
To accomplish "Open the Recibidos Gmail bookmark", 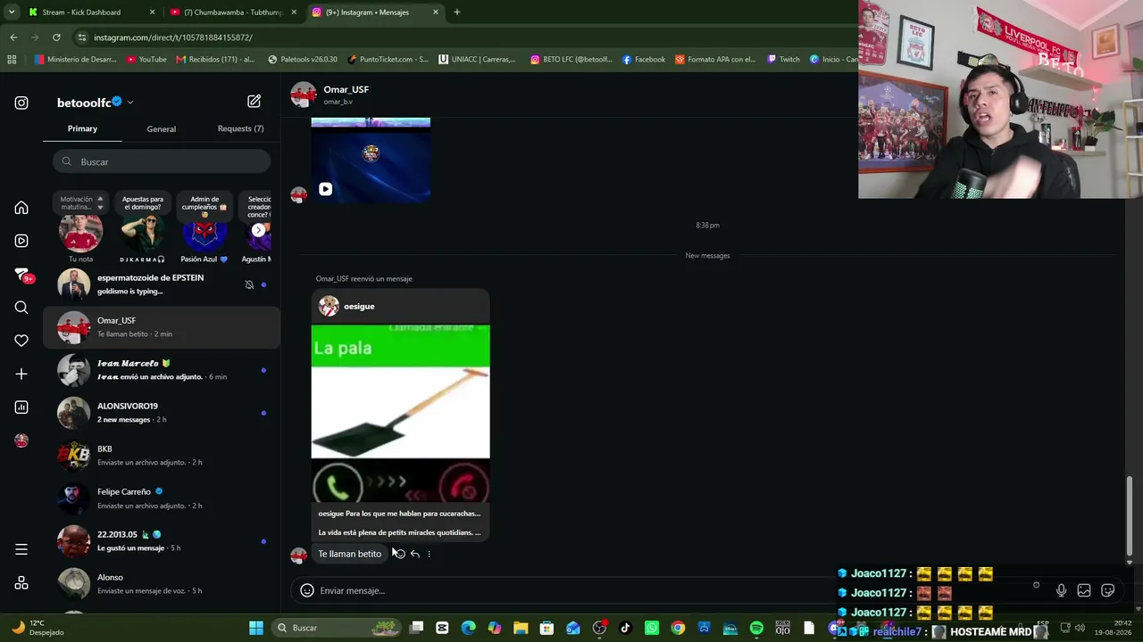I will (x=215, y=60).
